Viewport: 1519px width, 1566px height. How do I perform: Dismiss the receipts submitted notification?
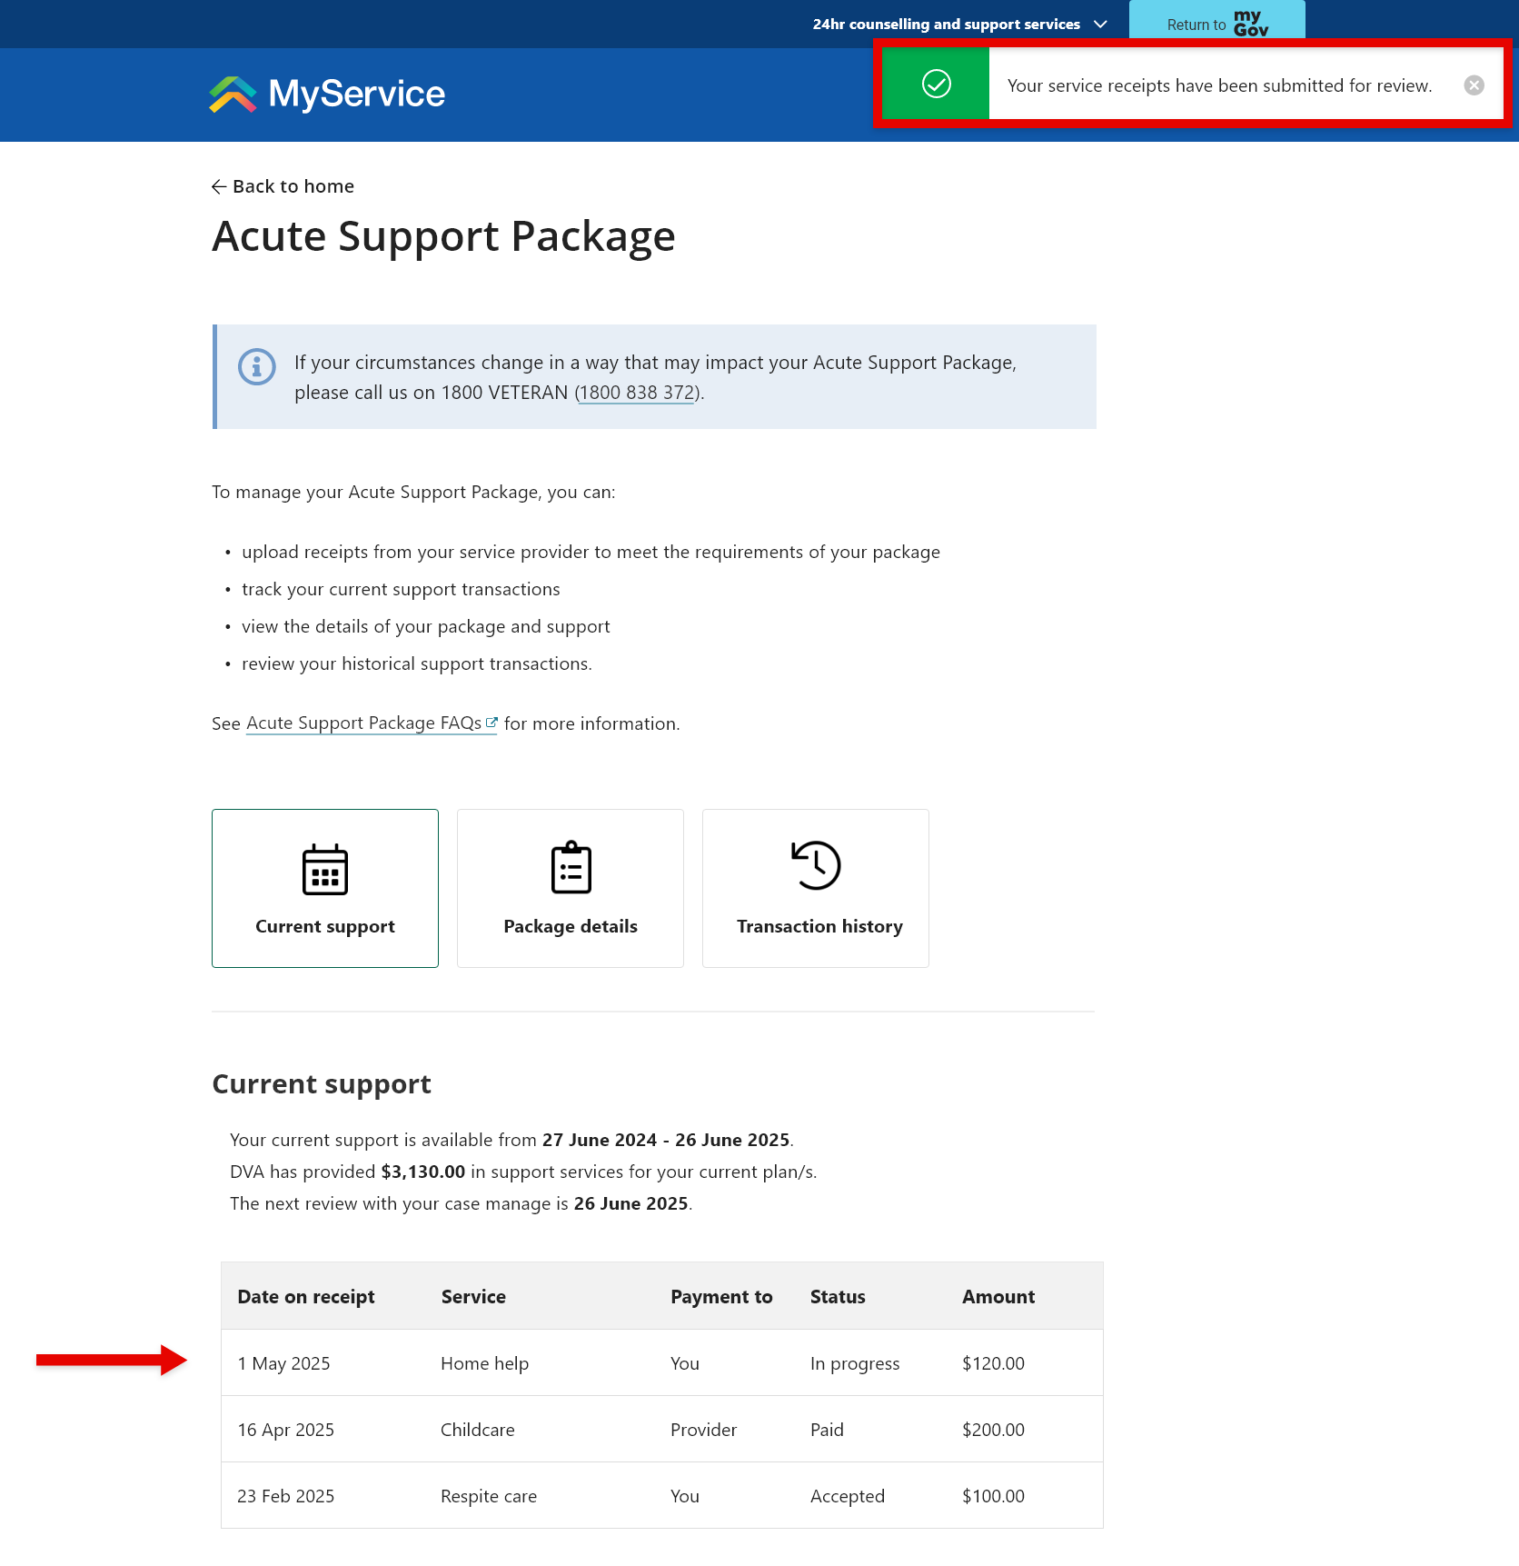click(1474, 85)
